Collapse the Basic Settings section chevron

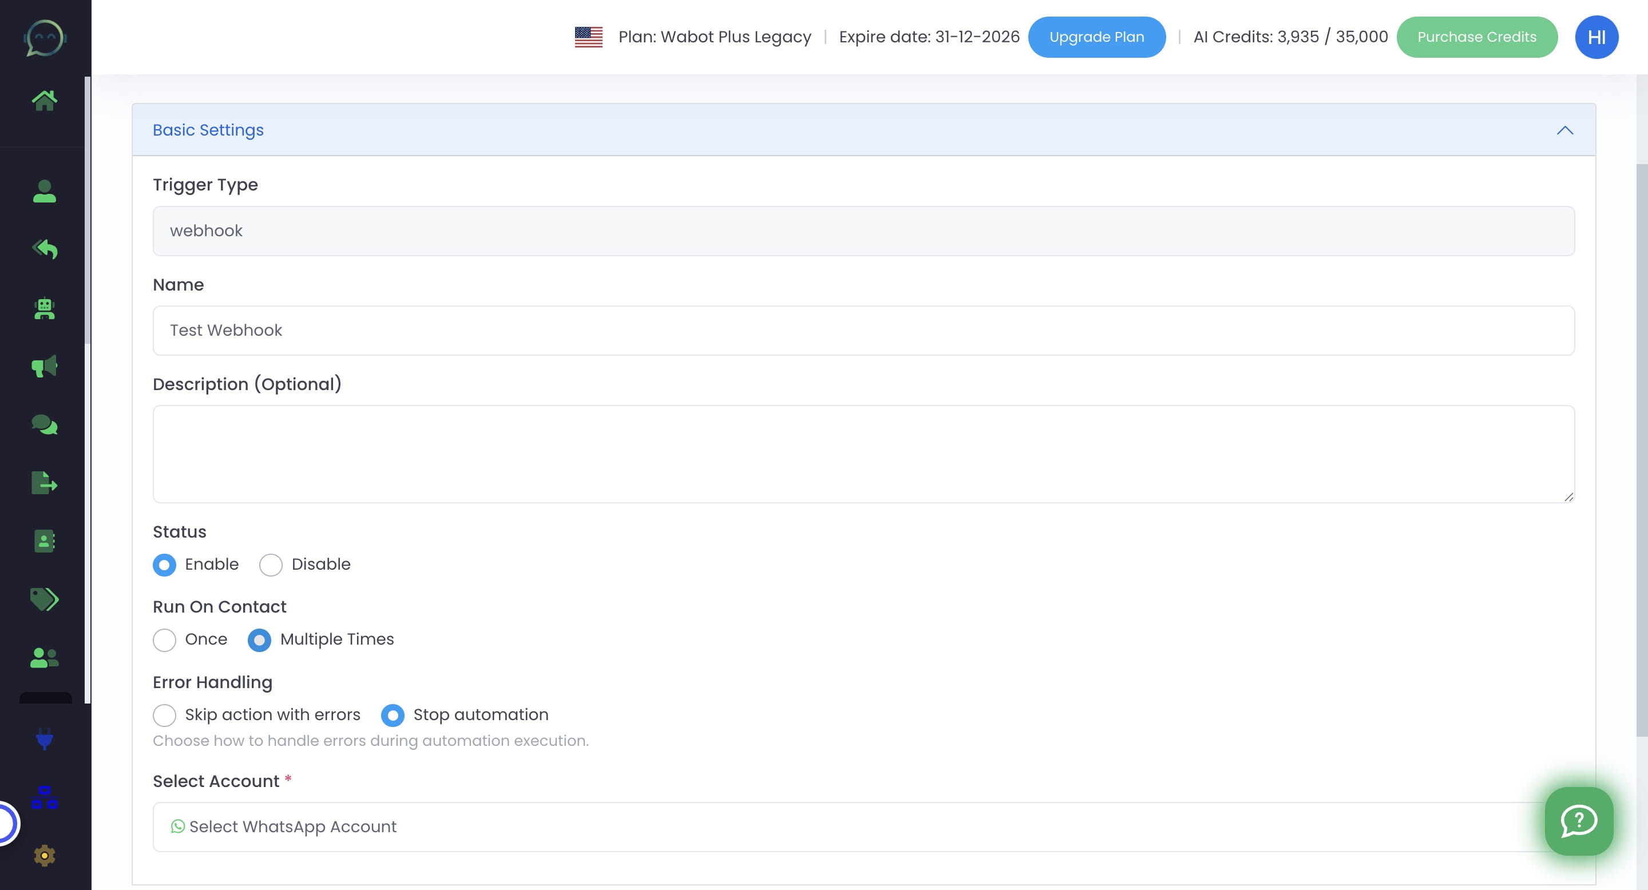[x=1564, y=130]
